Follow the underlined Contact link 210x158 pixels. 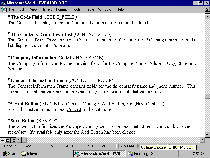[74, 110]
